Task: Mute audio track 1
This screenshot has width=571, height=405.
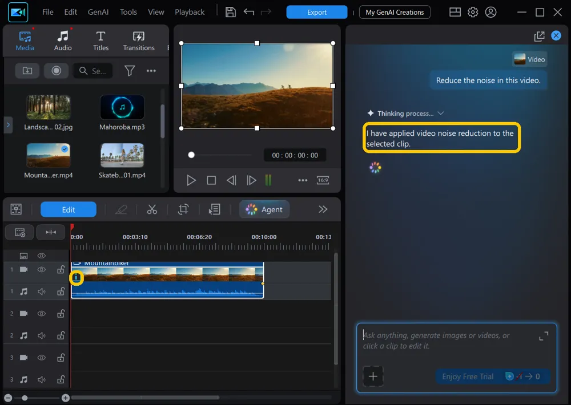Action: [x=42, y=291]
